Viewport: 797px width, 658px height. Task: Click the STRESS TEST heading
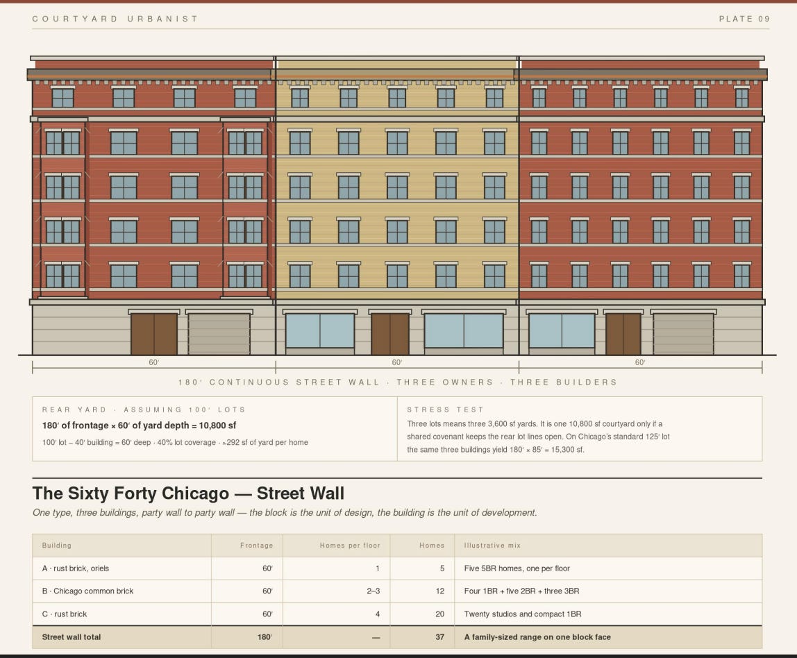click(445, 410)
